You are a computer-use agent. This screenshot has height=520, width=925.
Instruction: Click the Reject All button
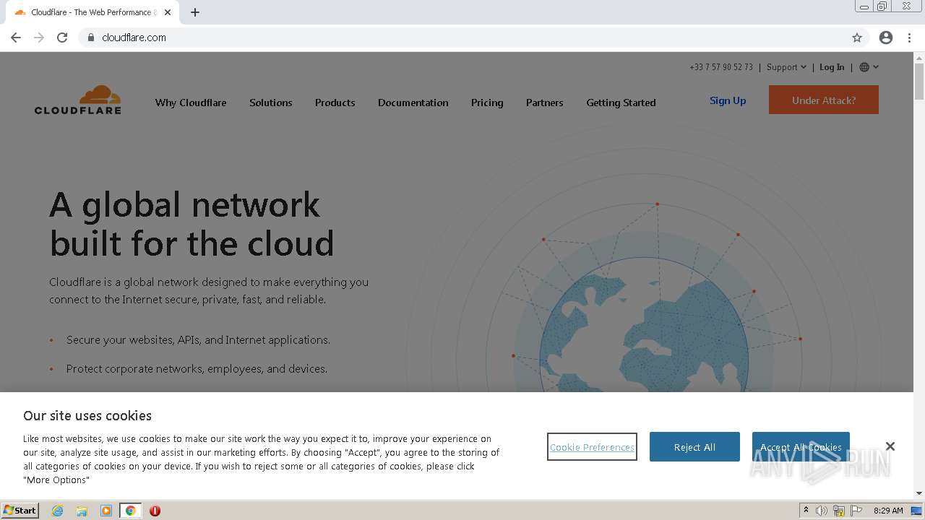coord(694,446)
